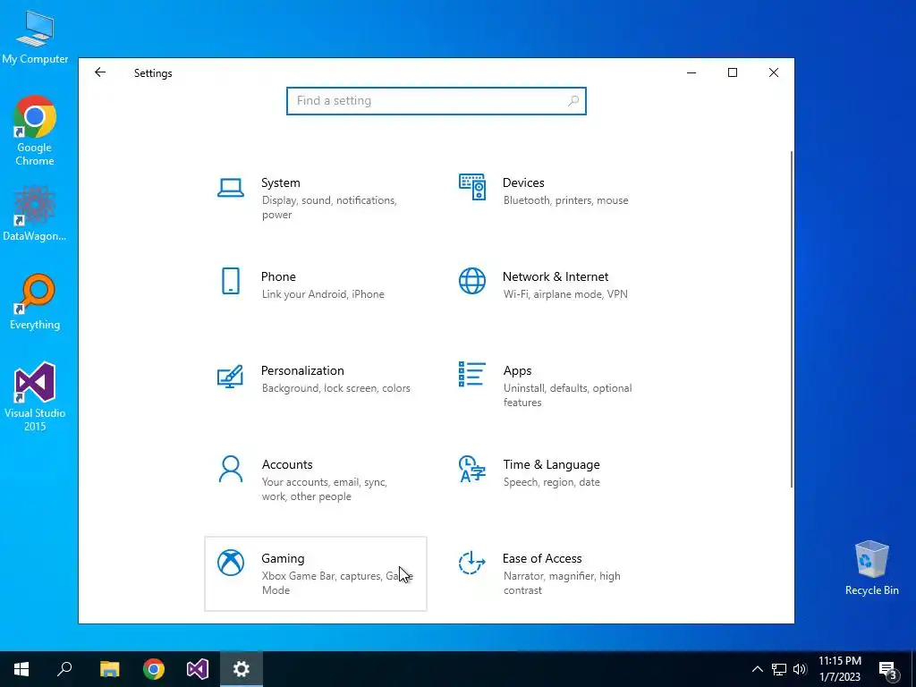Select the Everything search desktop shortcut

pyautogui.click(x=35, y=302)
